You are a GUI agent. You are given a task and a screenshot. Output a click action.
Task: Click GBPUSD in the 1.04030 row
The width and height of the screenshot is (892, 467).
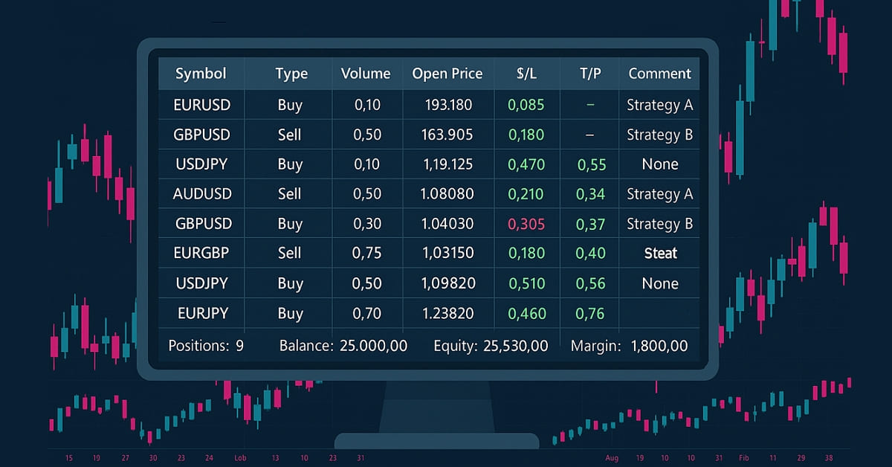click(x=203, y=224)
